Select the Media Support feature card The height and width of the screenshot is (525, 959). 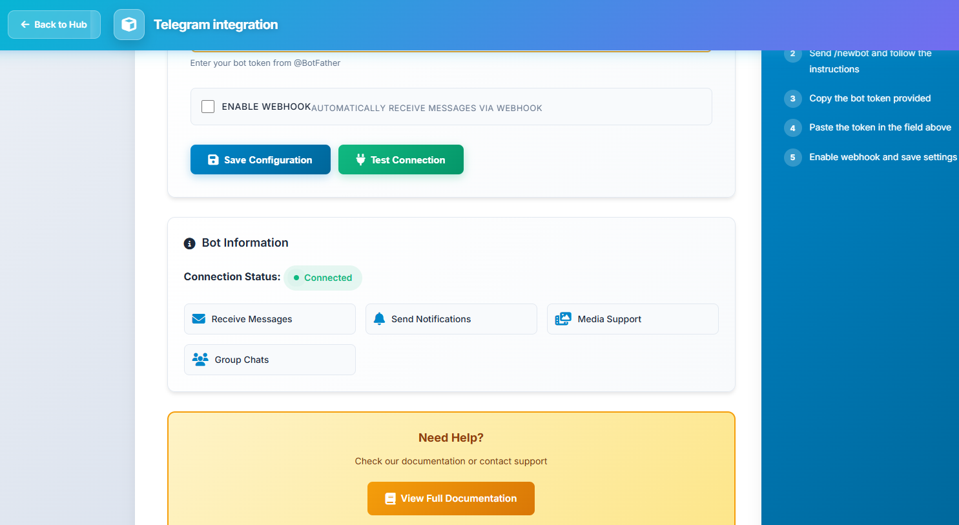(x=632, y=319)
